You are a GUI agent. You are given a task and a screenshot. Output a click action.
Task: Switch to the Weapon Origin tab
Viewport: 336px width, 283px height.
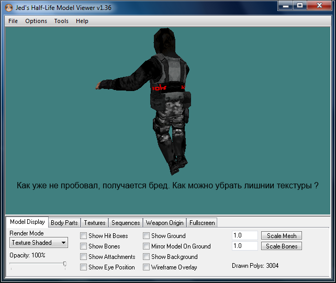click(164, 223)
